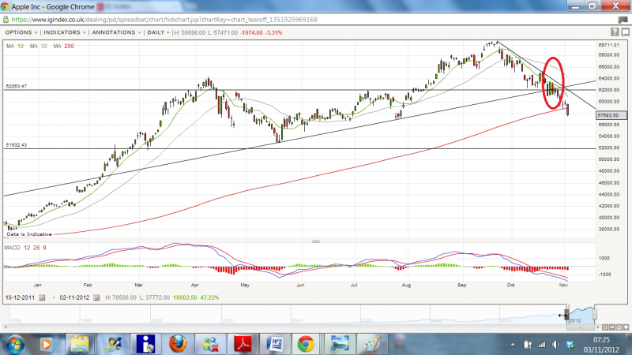Open the Annotations dropdown menu

point(117,33)
